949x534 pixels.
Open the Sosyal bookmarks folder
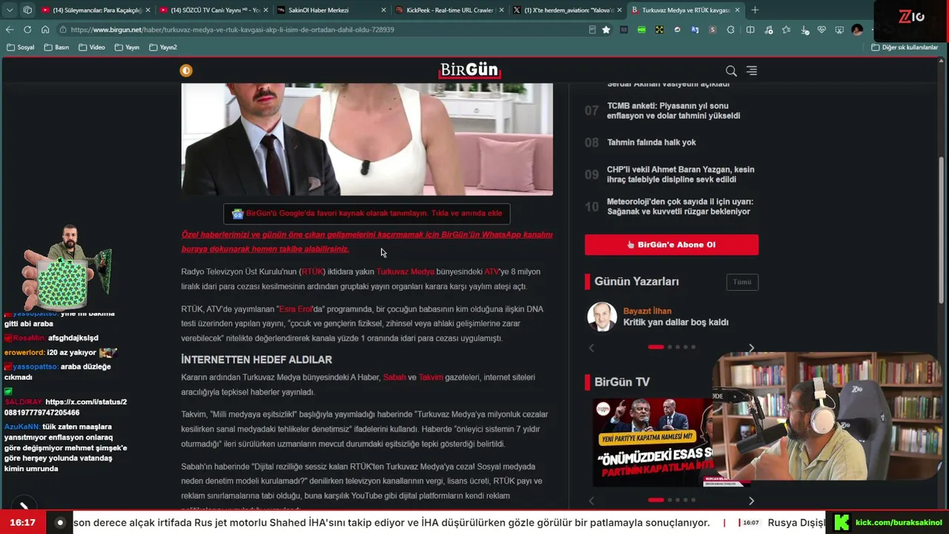coord(20,47)
